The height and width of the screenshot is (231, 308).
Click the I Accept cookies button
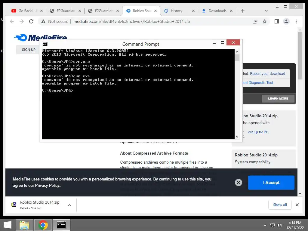[x=271, y=183]
